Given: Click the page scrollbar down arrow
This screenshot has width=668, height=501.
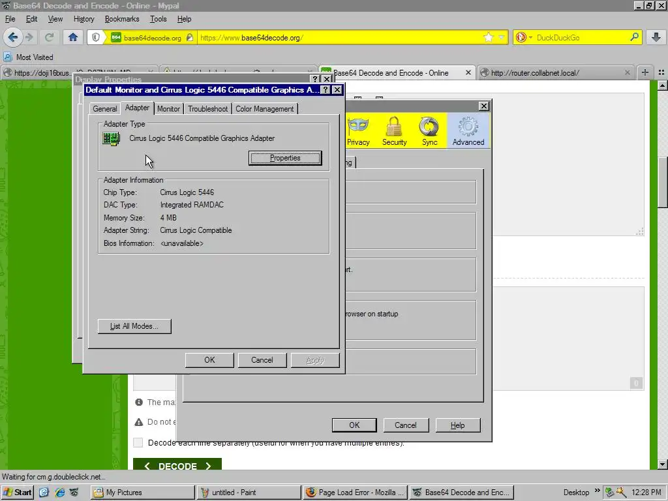Looking at the screenshot, I should click(x=663, y=464).
